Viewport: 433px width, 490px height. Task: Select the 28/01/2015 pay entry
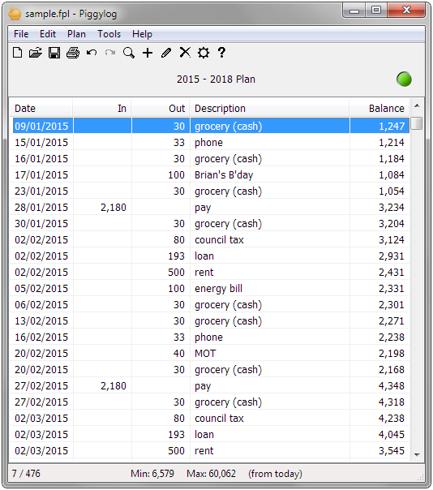[x=211, y=208]
